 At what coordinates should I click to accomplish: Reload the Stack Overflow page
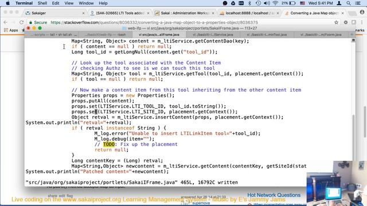22,22
